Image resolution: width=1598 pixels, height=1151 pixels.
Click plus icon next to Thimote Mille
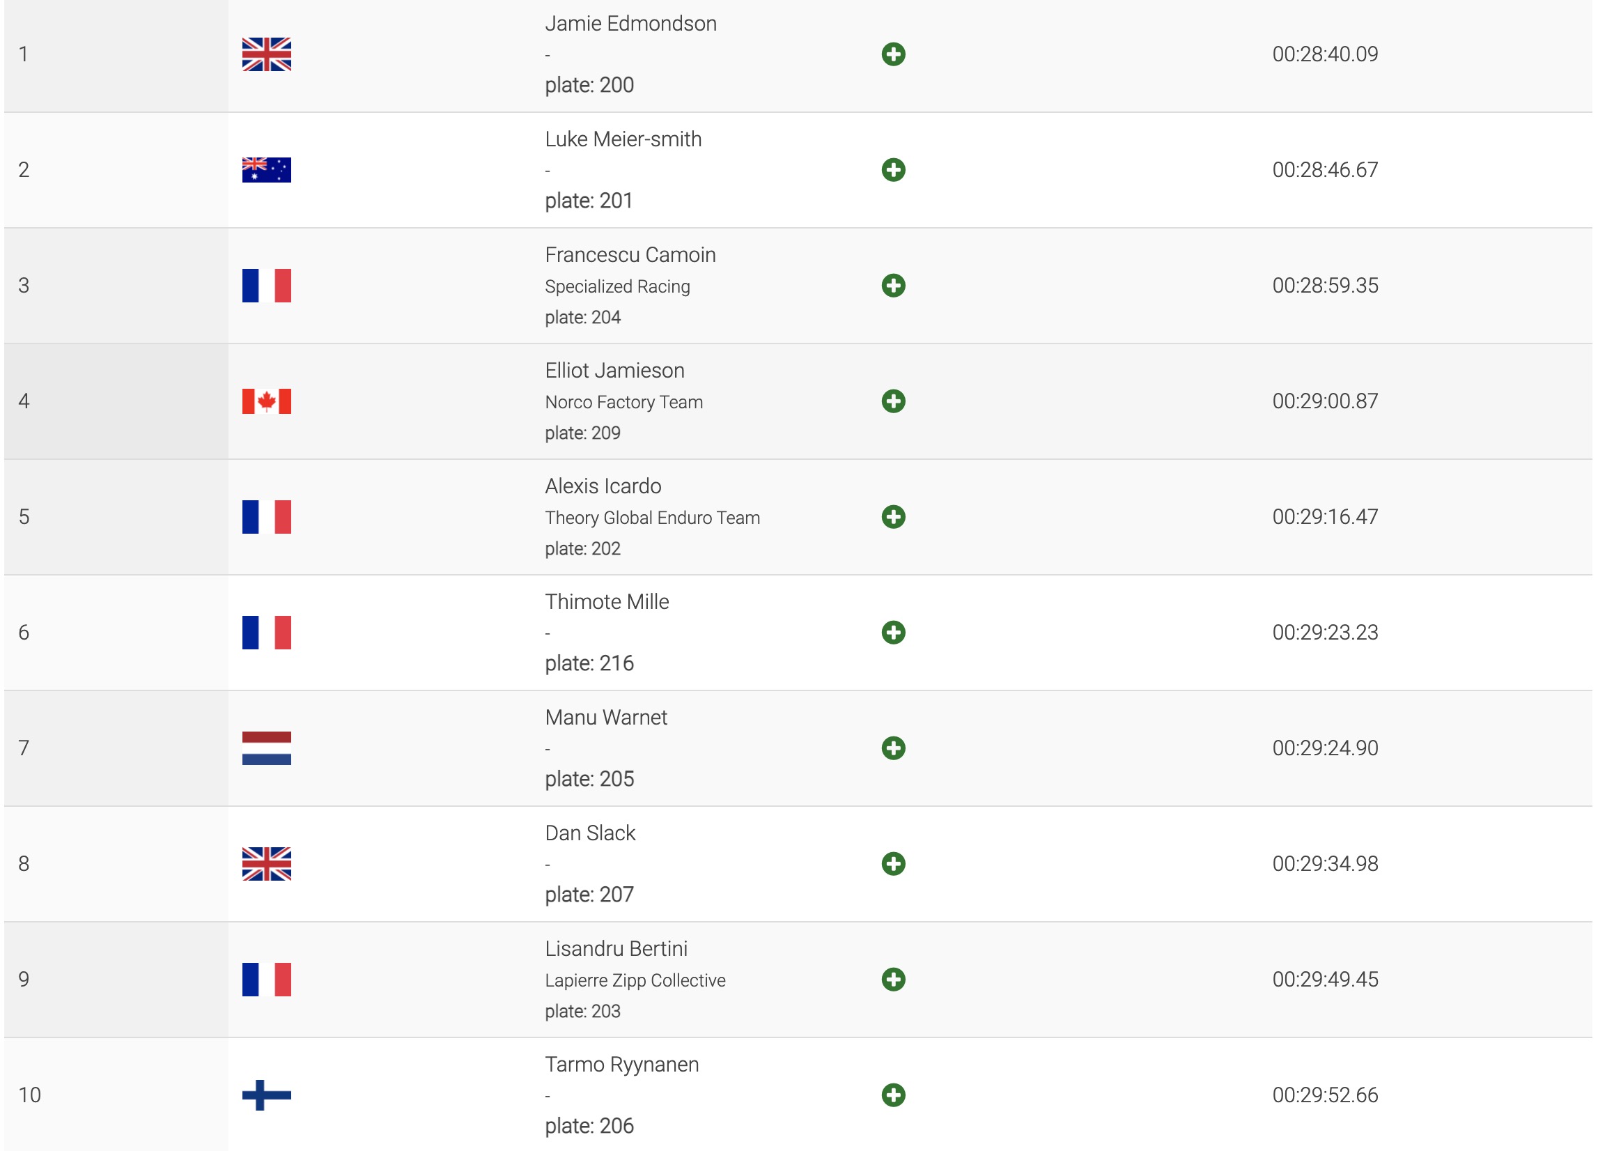893,632
